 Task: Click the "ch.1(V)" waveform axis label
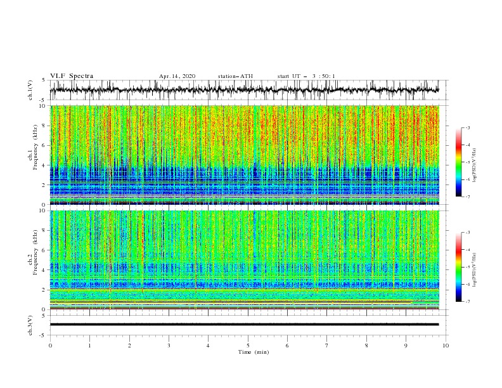coord(30,90)
